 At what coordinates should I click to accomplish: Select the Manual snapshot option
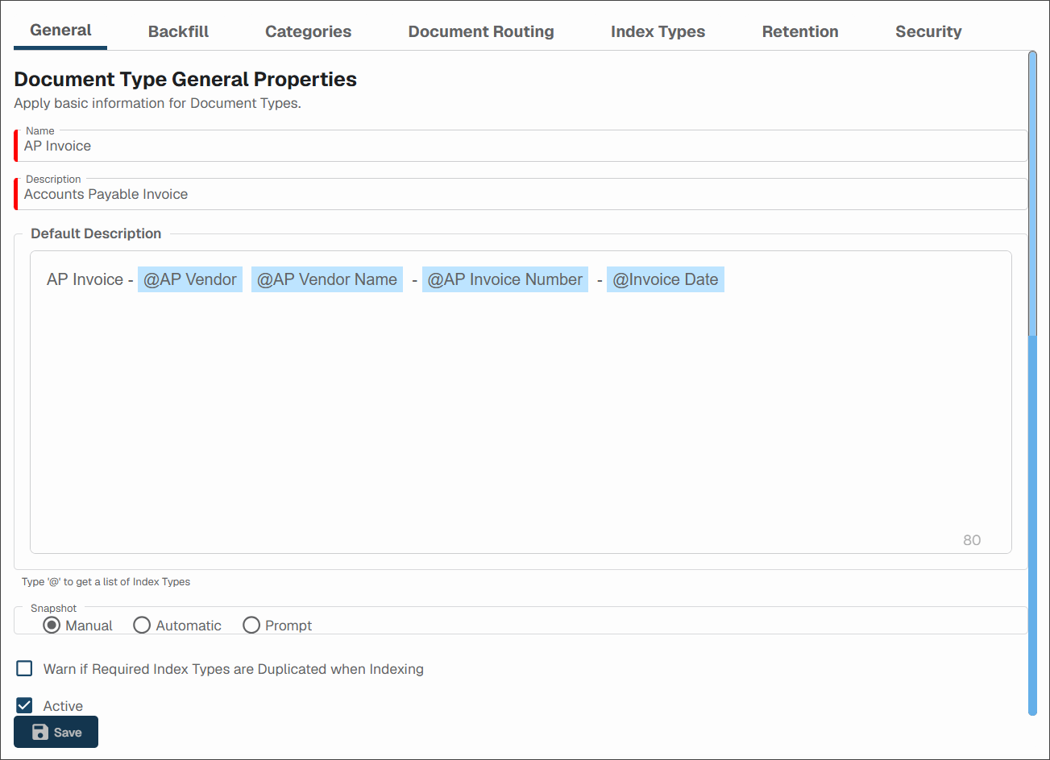tap(52, 625)
